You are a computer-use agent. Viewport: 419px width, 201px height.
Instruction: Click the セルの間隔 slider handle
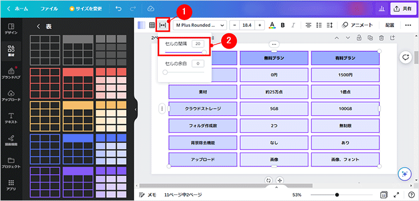pos(204,52)
